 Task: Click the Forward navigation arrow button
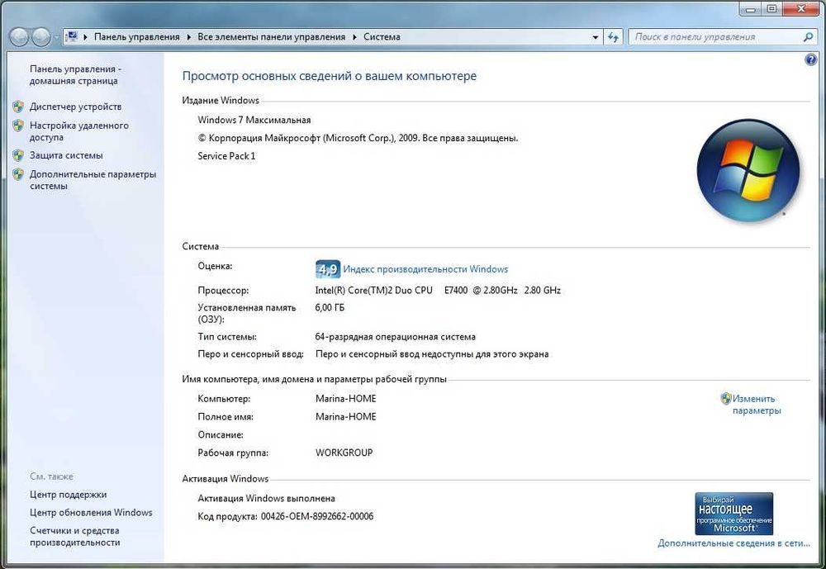click(x=40, y=37)
